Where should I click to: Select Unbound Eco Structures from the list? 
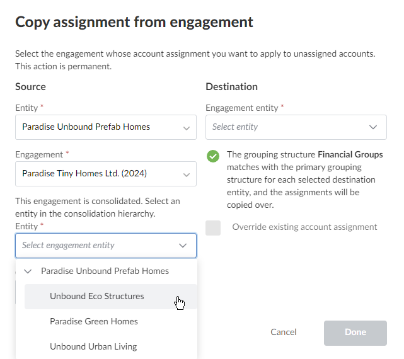pyautogui.click(x=97, y=297)
